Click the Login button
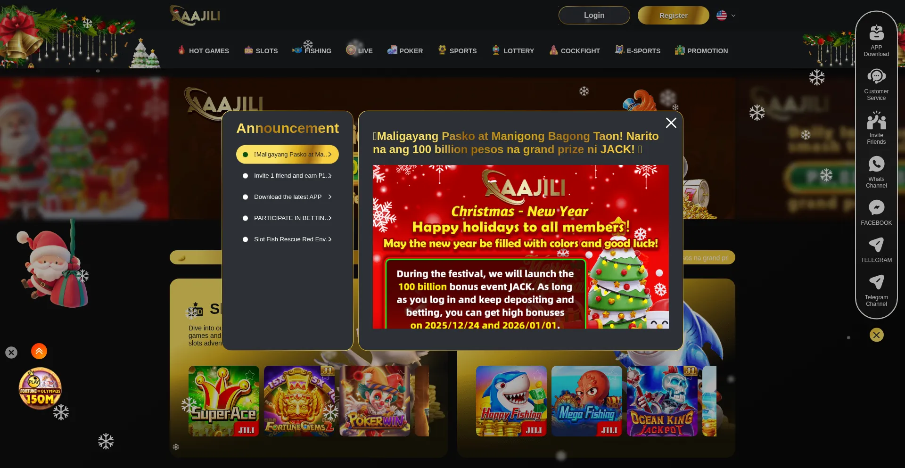The height and width of the screenshot is (468, 905). 594,16
